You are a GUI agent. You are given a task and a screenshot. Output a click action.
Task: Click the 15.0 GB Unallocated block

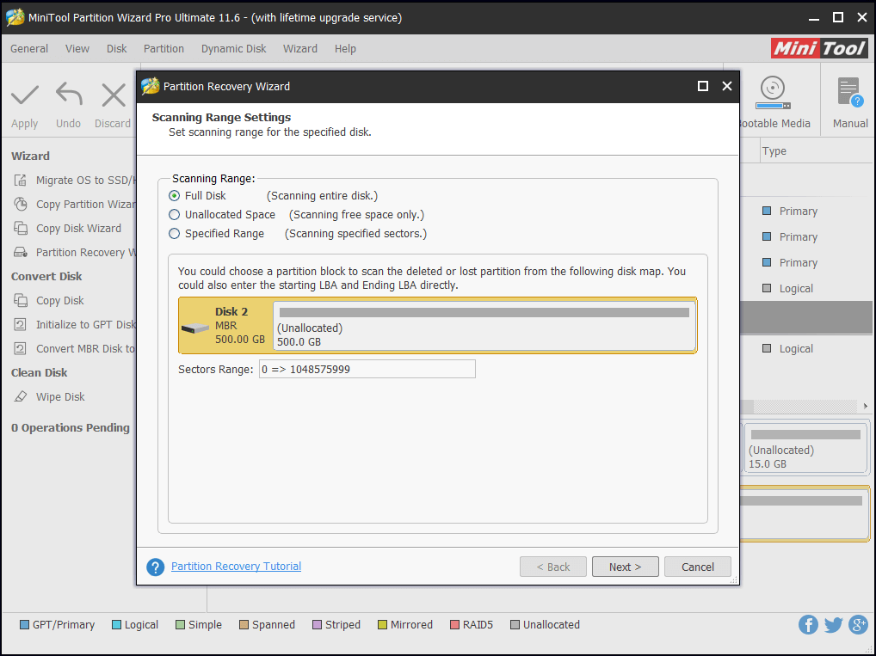click(x=805, y=448)
